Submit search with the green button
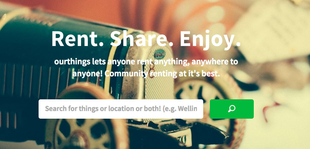Image resolution: width=310 pixels, height=149 pixels. click(x=232, y=109)
